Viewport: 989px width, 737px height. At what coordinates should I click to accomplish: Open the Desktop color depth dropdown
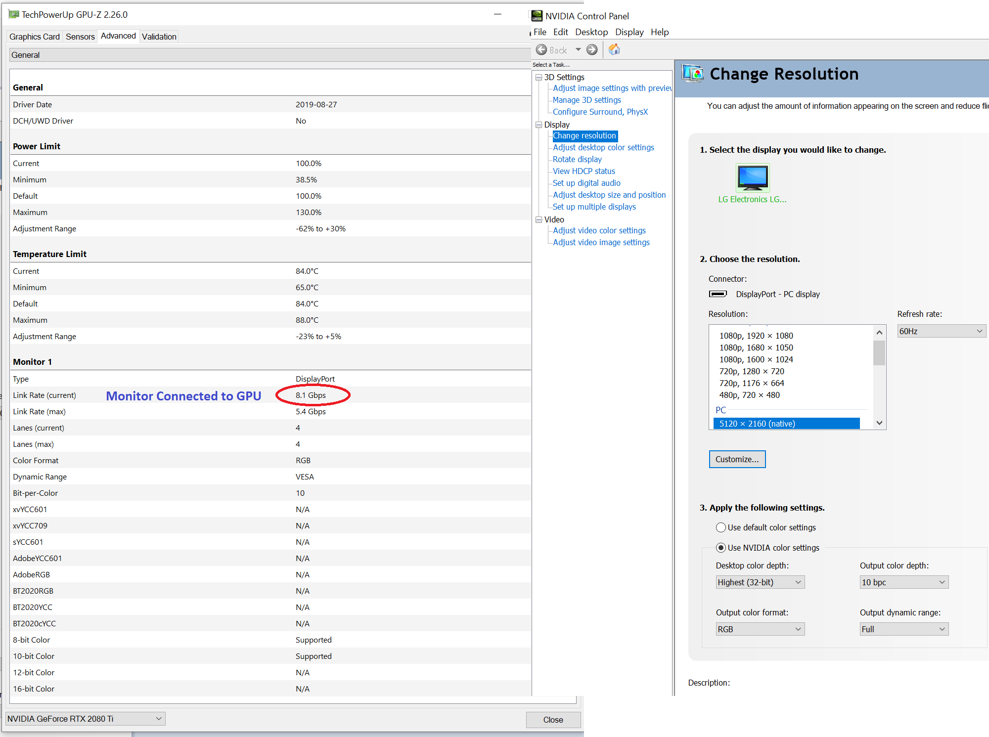coord(760,582)
